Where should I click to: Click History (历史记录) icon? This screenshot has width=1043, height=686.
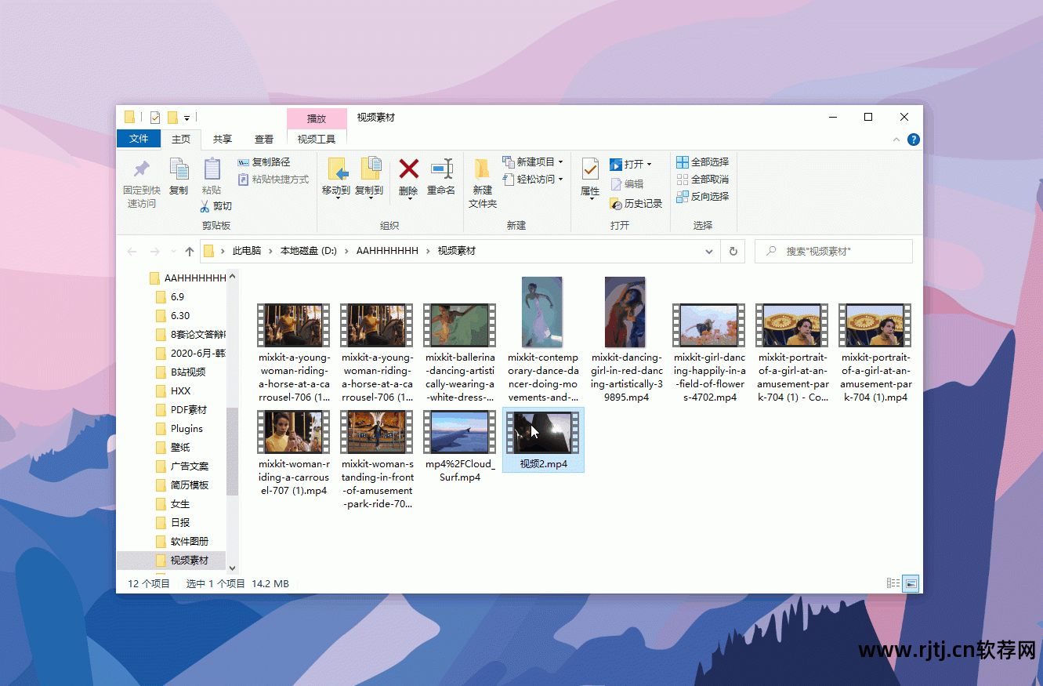[x=616, y=204]
